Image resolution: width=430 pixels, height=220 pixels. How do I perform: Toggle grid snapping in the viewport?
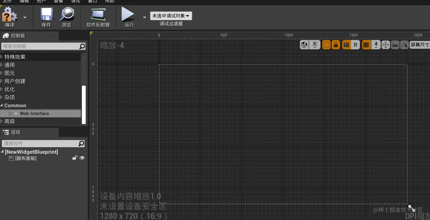tap(366, 45)
